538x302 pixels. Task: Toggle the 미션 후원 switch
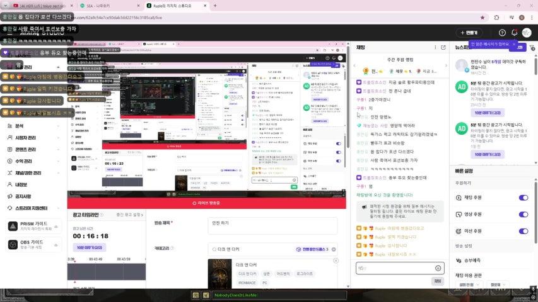tap(523, 231)
